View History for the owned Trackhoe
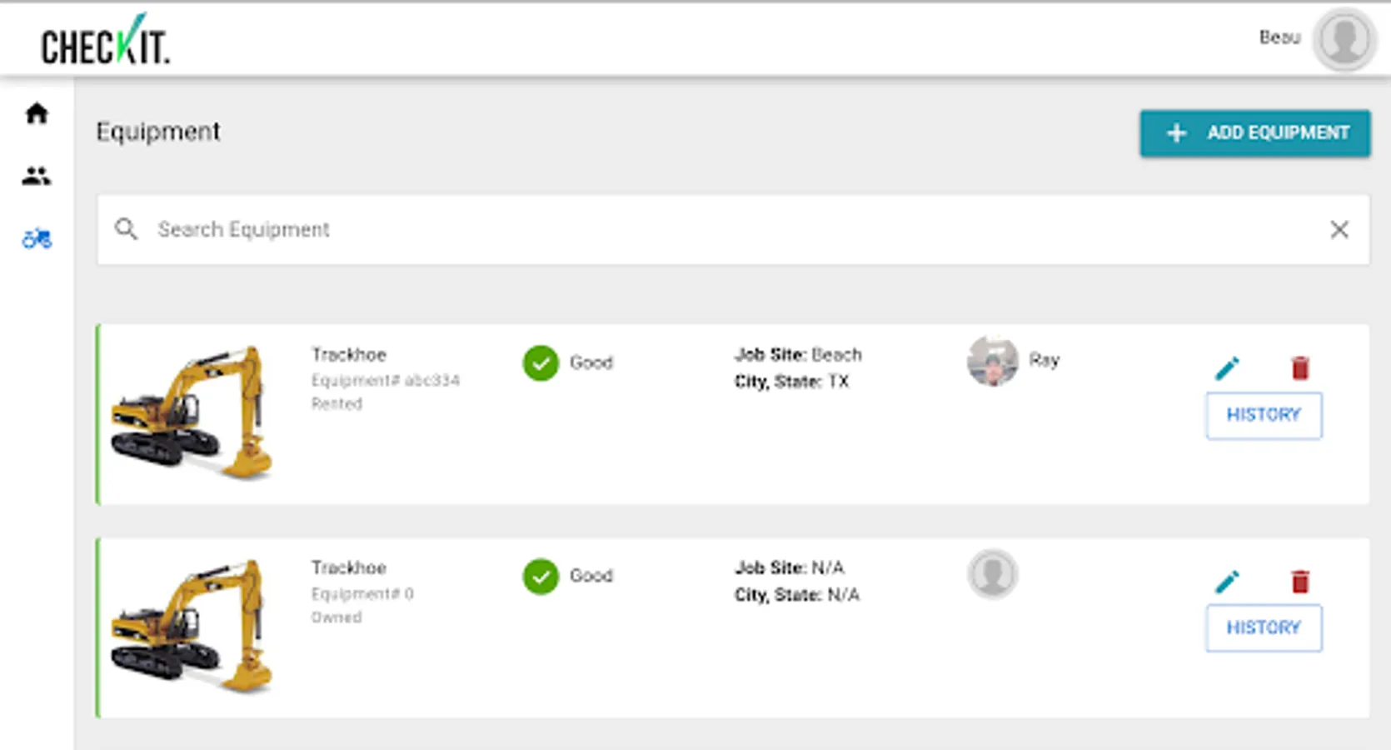The image size is (1391, 750). pos(1263,627)
